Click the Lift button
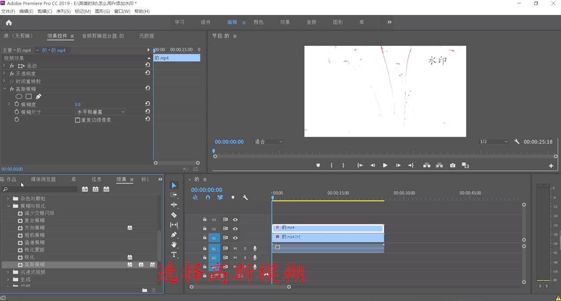This screenshot has height=301, width=561. (427, 166)
